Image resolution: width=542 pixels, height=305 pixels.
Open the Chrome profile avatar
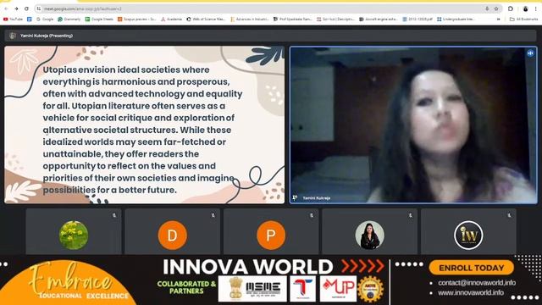tap(525, 8)
